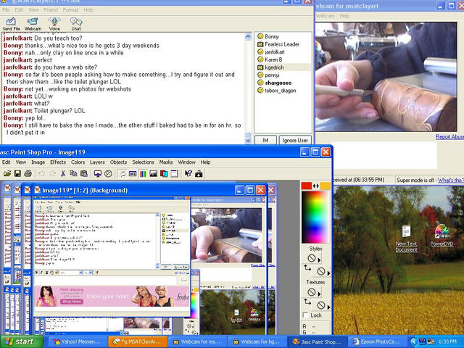Toggle the Color Palette striped bars button
464x348 pixels.
click(x=143, y=174)
